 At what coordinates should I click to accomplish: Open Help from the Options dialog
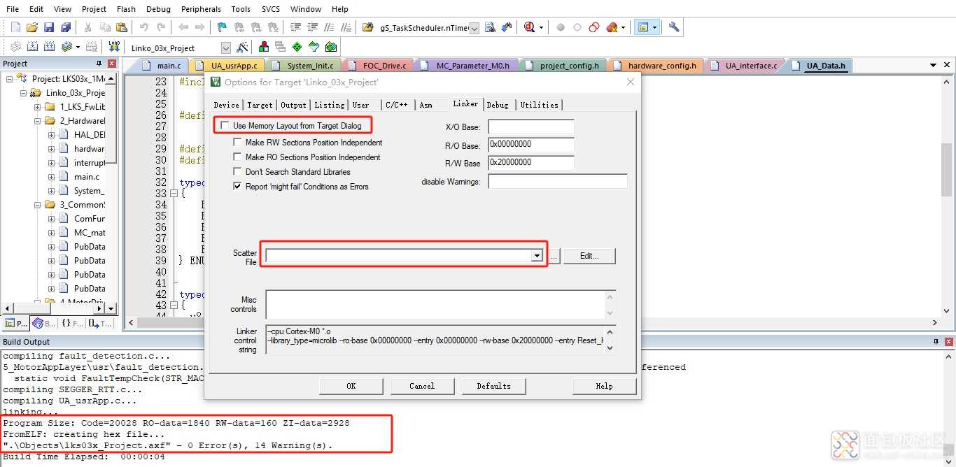[605, 386]
